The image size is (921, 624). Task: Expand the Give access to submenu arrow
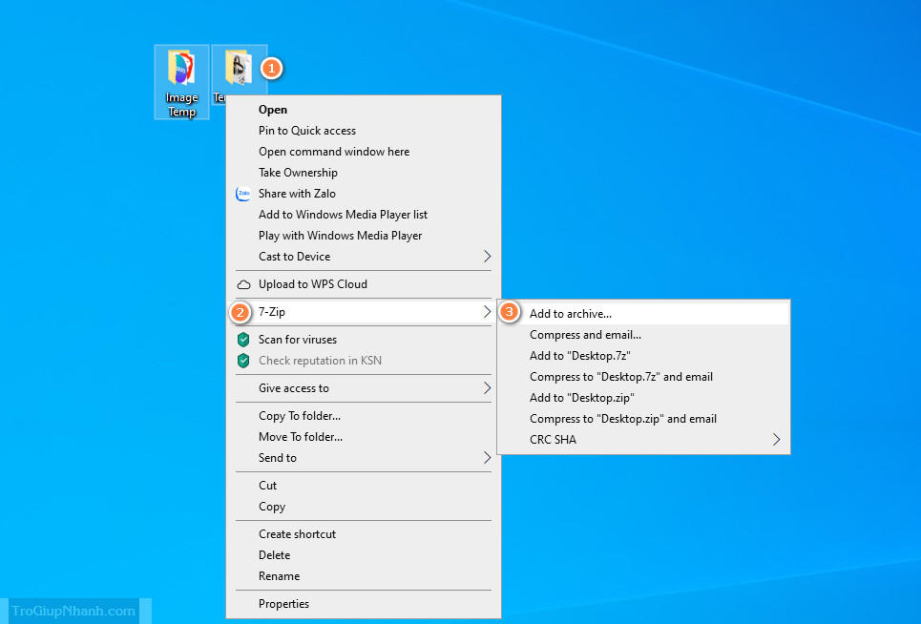pyautogui.click(x=487, y=388)
